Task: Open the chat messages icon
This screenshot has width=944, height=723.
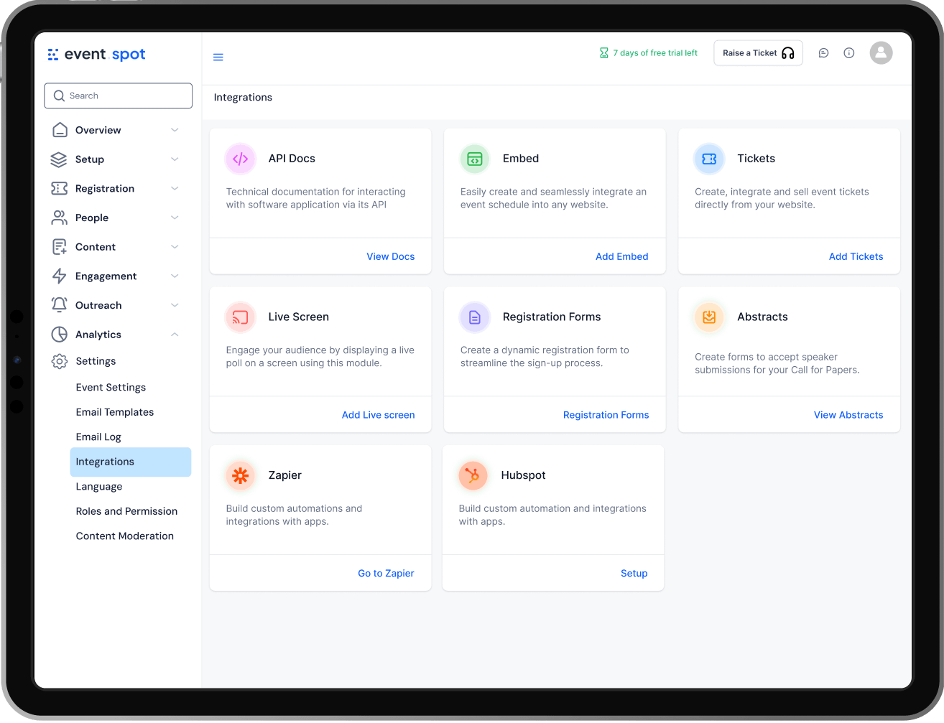Action: [x=824, y=53]
